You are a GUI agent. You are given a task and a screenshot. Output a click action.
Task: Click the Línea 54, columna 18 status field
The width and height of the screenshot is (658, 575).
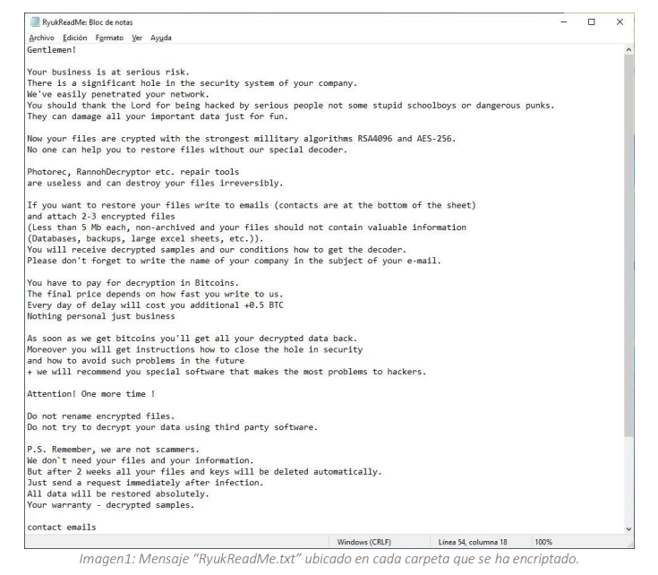coord(473,542)
